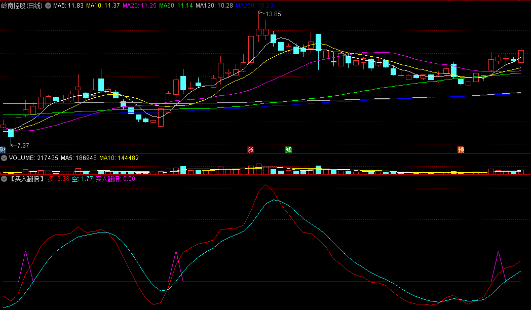Click the MA5: 11.83 label
Viewport: 531px width, 310px height.
coord(68,6)
